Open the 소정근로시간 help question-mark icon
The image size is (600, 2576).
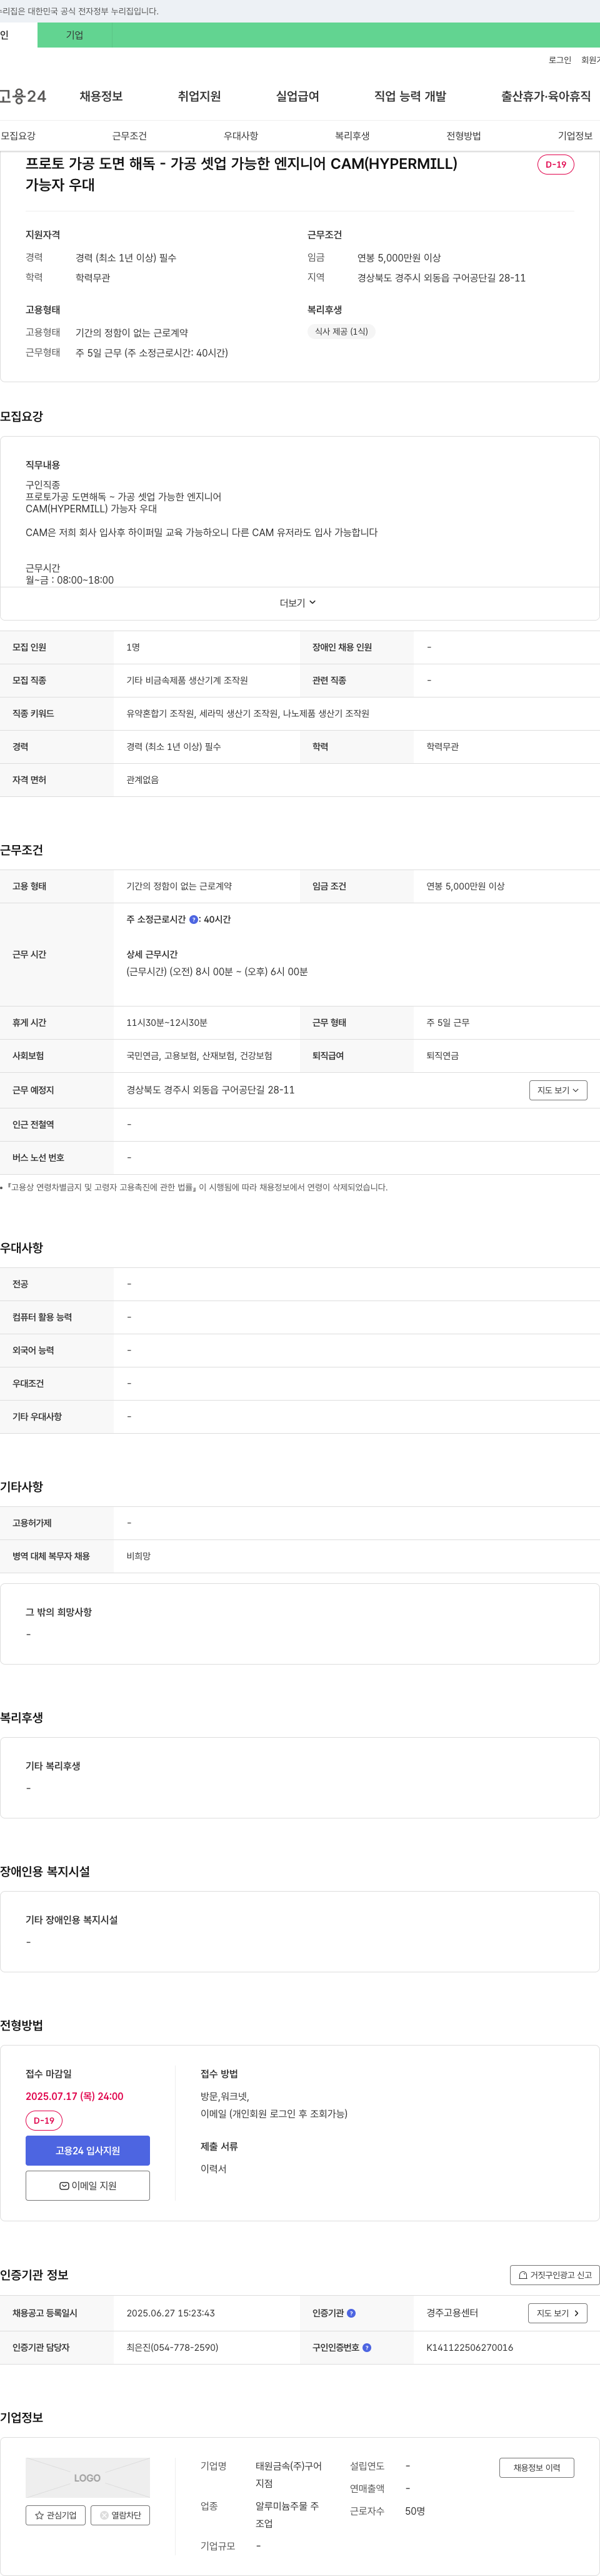pyautogui.click(x=194, y=919)
